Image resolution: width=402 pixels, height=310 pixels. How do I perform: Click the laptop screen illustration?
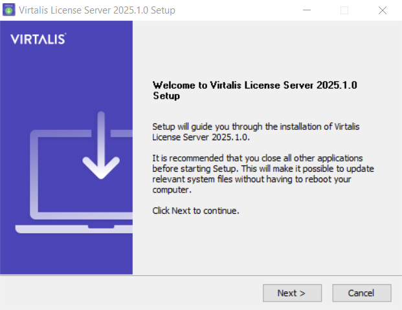(x=81, y=174)
